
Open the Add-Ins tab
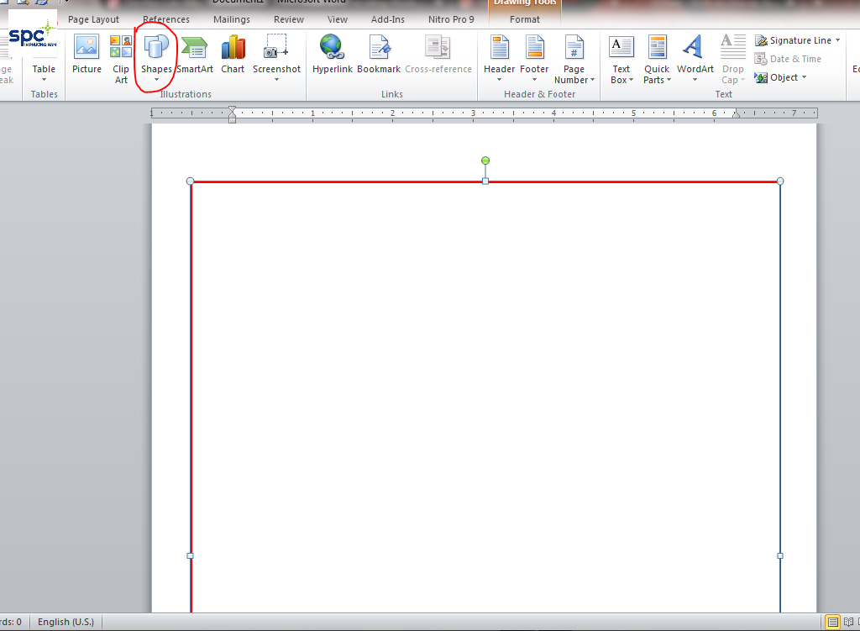click(388, 19)
